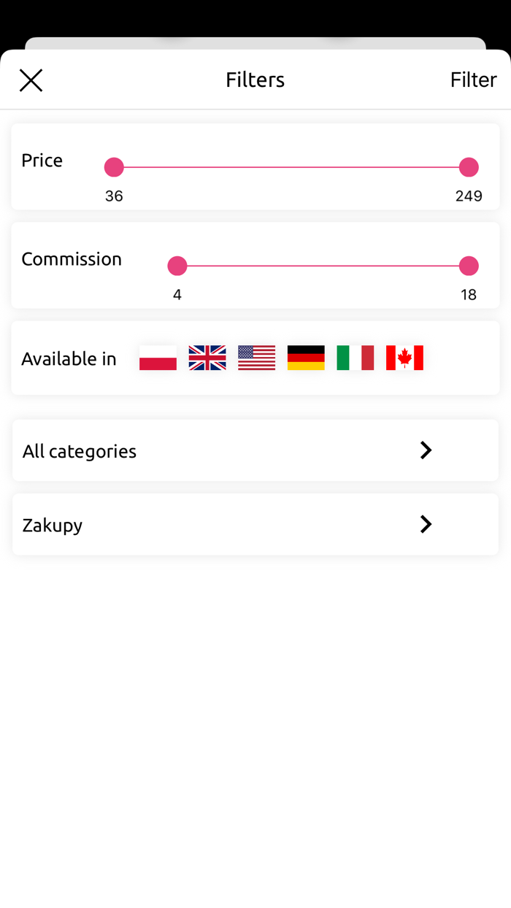Select the Poland flag filter
This screenshot has height=908, width=511.
158,358
